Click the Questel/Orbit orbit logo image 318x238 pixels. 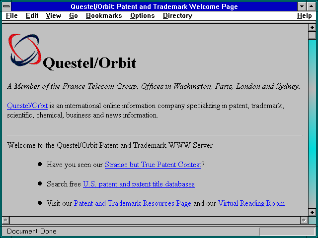(x=25, y=50)
